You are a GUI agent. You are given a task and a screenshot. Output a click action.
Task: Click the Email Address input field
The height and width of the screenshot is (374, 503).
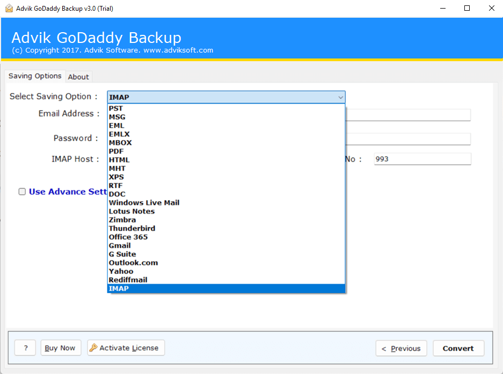coord(408,115)
